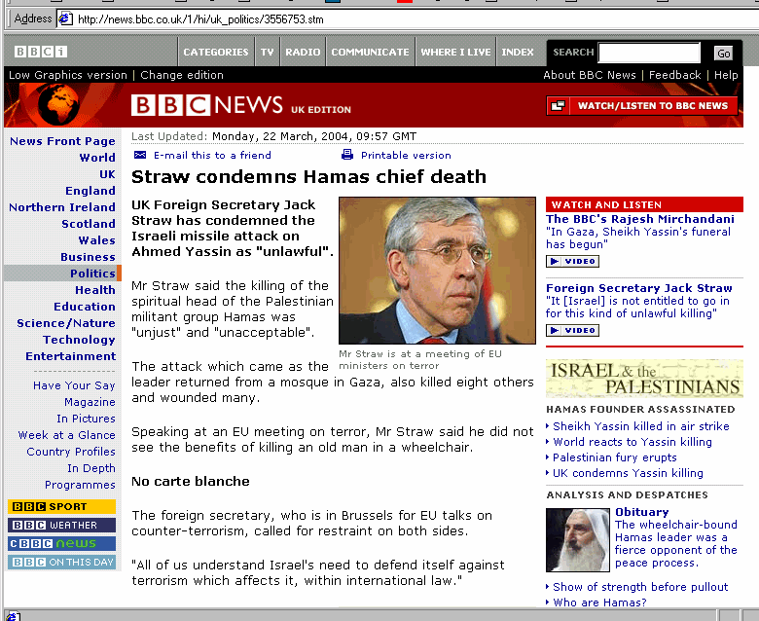Open the Magazine link

(90, 402)
